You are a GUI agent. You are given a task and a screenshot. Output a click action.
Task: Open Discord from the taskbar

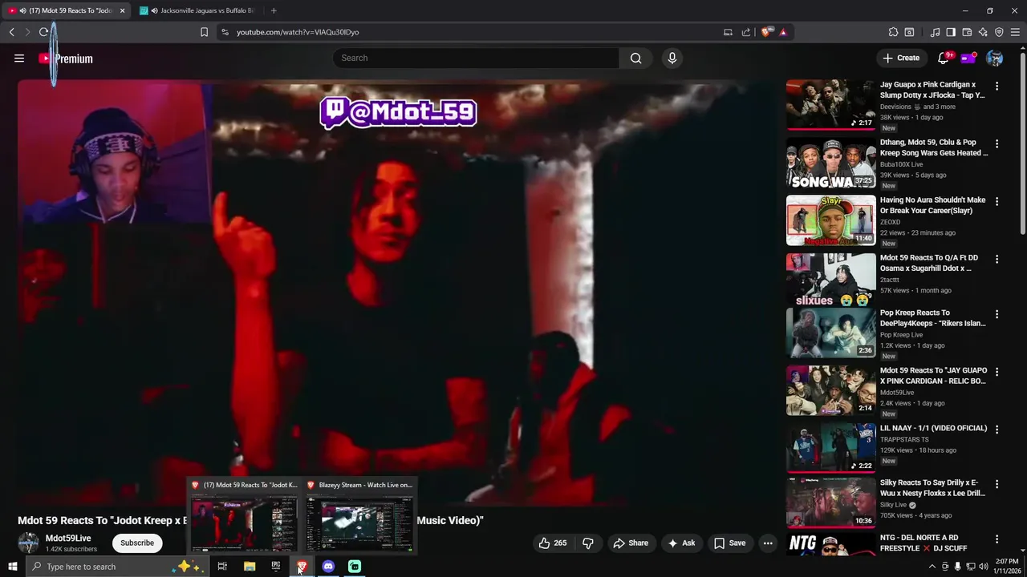pyautogui.click(x=328, y=567)
